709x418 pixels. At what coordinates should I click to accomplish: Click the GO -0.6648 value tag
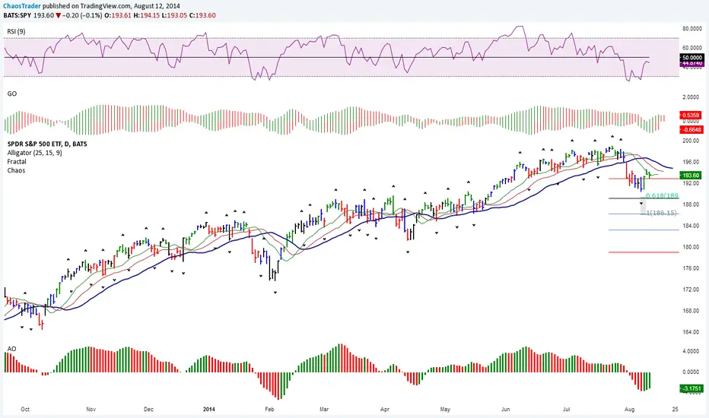click(x=692, y=130)
